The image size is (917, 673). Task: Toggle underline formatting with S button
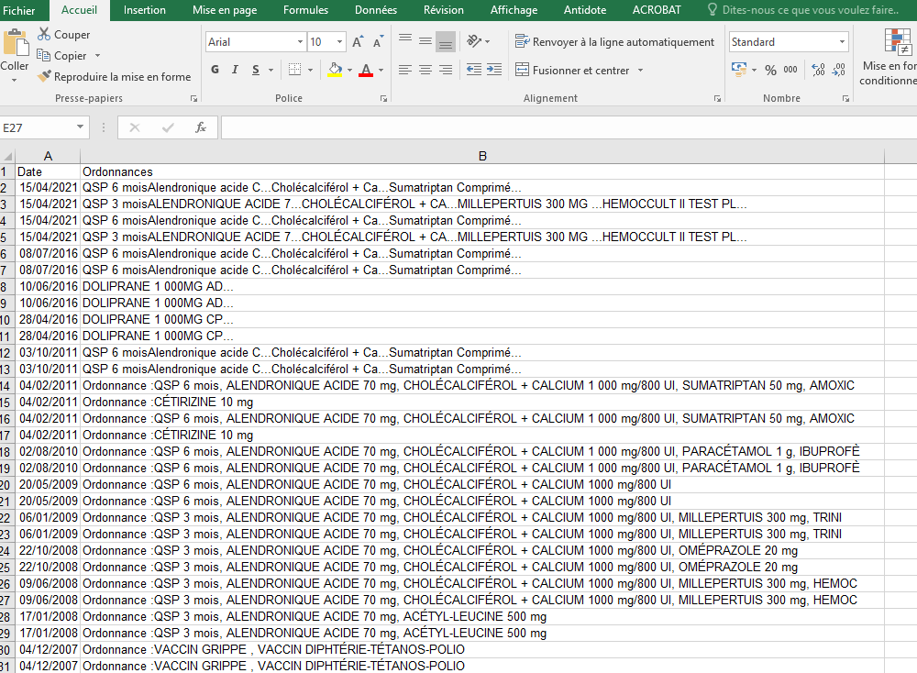point(256,70)
